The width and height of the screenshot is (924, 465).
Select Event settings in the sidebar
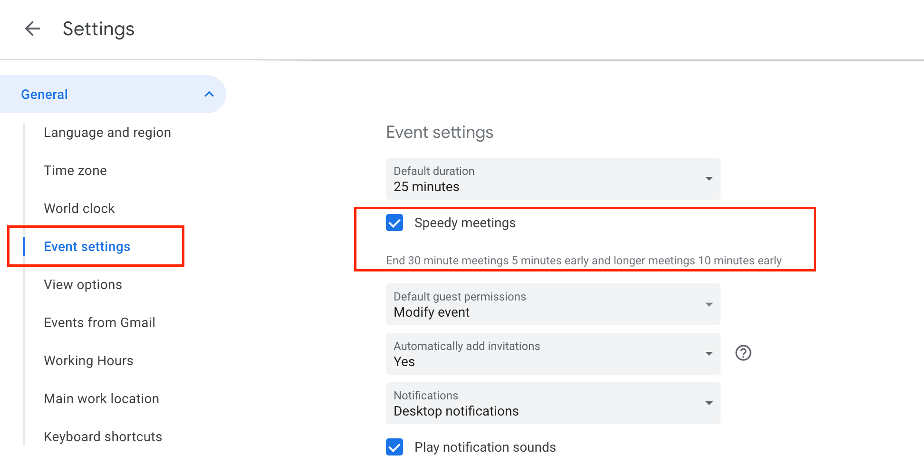[x=87, y=246]
